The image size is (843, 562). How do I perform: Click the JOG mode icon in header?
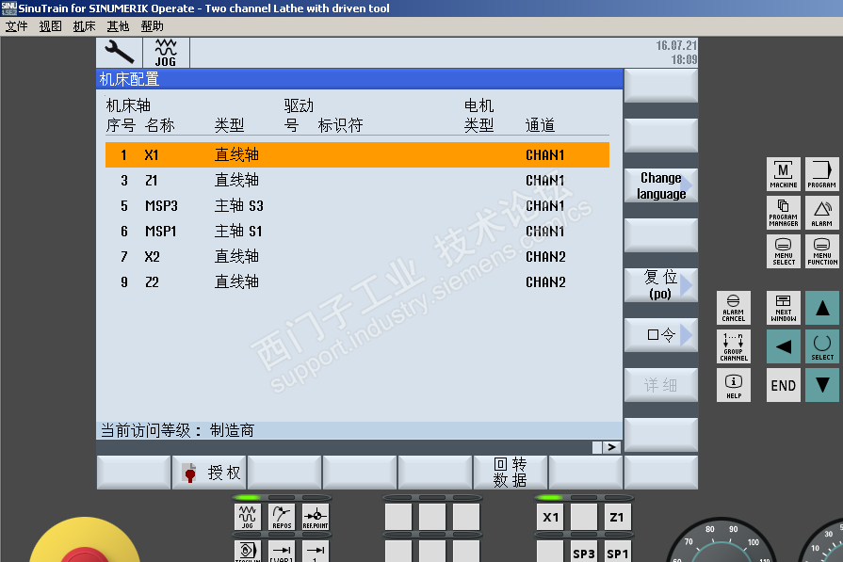[x=166, y=52]
